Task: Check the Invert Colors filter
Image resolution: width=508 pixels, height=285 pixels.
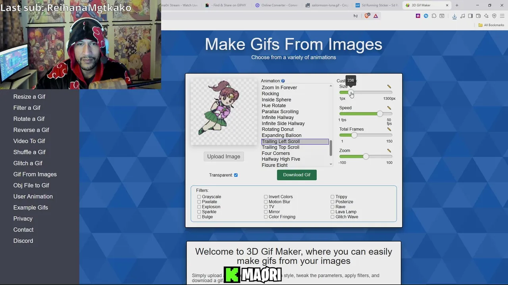Action: coord(266,197)
